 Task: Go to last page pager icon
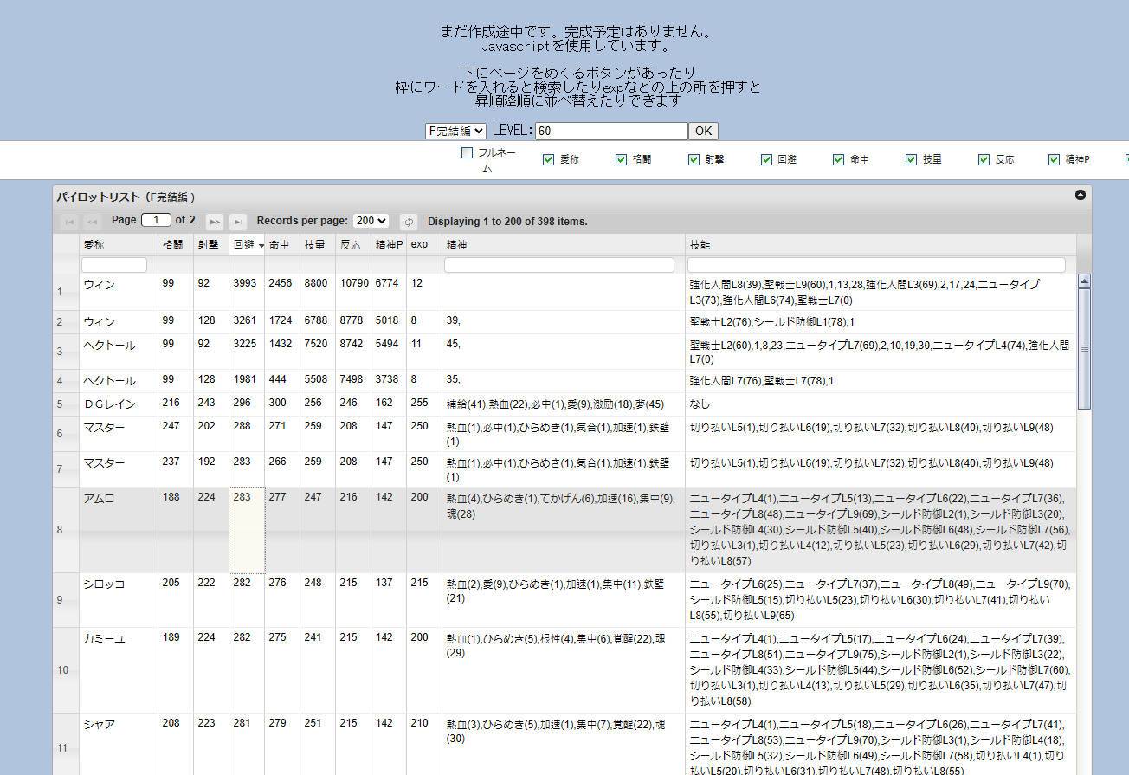(x=238, y=222)
